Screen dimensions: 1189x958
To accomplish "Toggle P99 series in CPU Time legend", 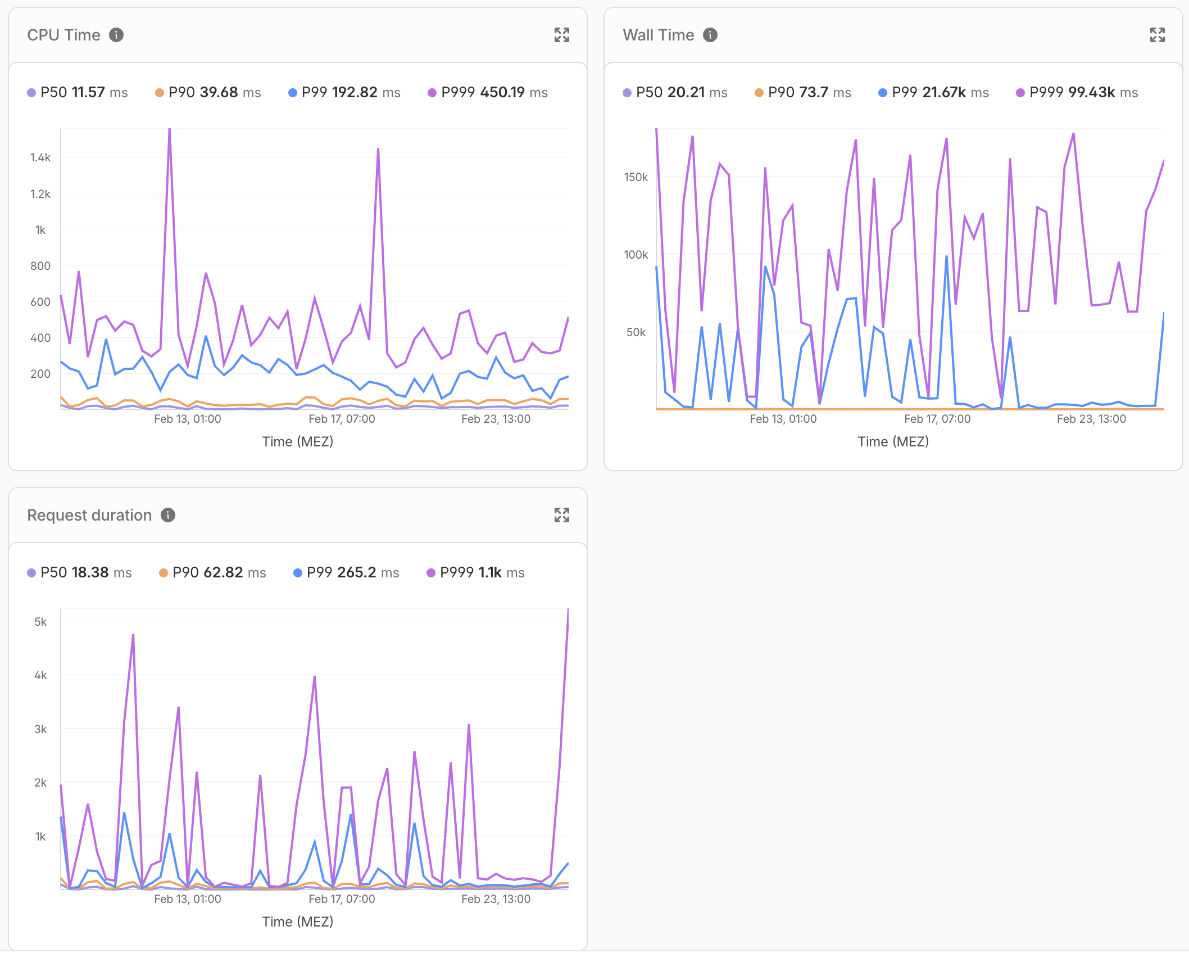I will 344,92.
